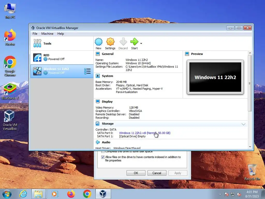The width and height of the screenshot is (265, 199).
Task: Click the network tray icon
Action: click(x=233, y=194)
